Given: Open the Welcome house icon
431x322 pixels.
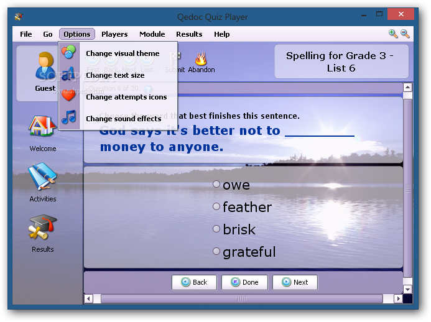Looking at the screenshot, I should pos(43,126).
